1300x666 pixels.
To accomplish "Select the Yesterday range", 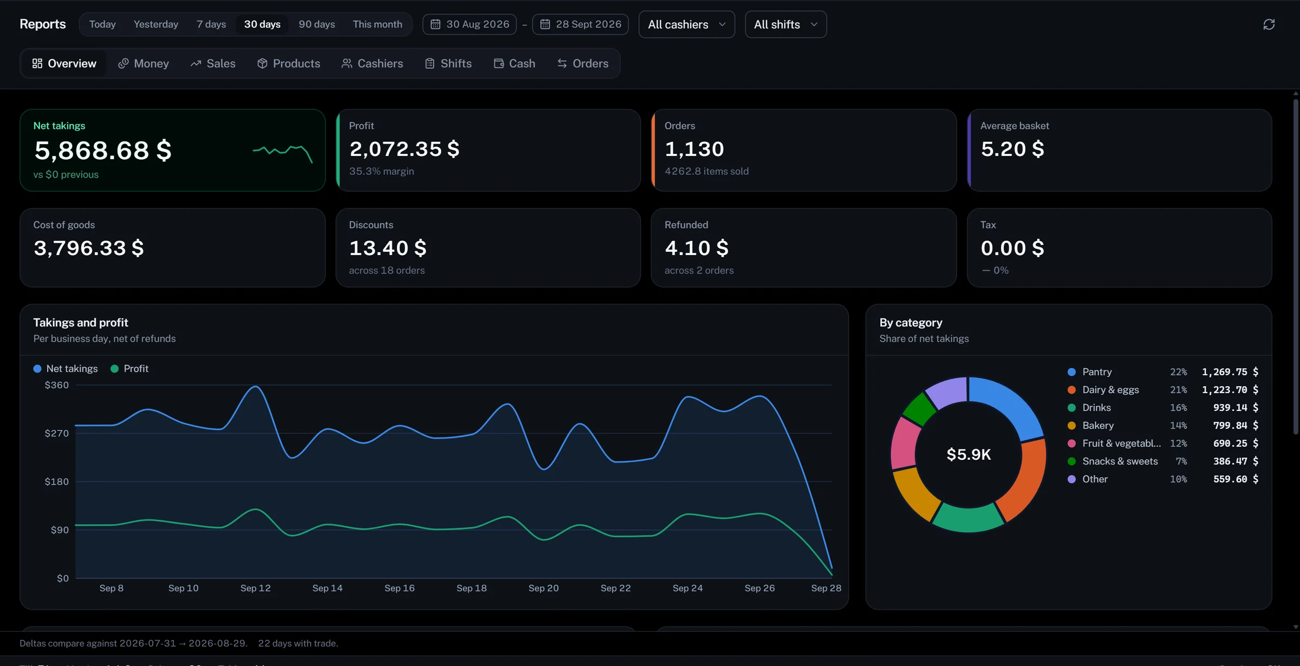I will tap(156, 24).
